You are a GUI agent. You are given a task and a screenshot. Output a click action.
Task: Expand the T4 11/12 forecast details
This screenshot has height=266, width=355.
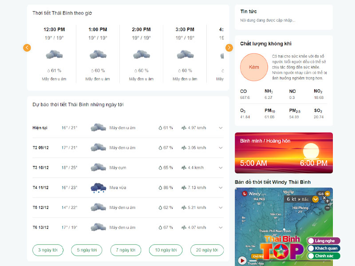click(221, 188)
